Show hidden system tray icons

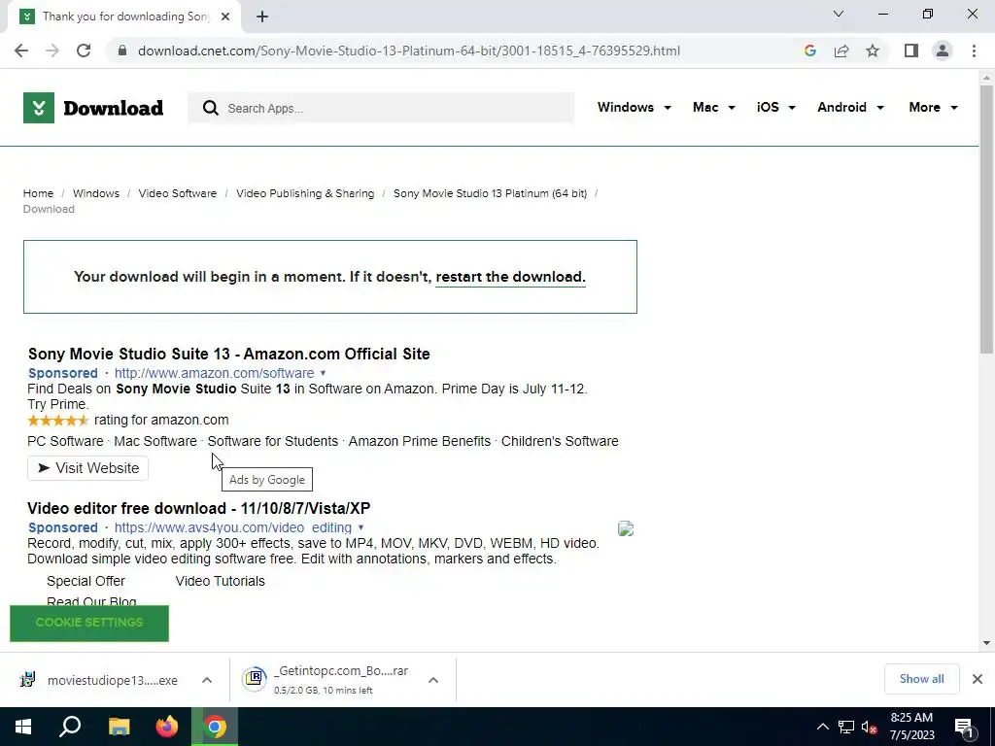pos(822,727)
